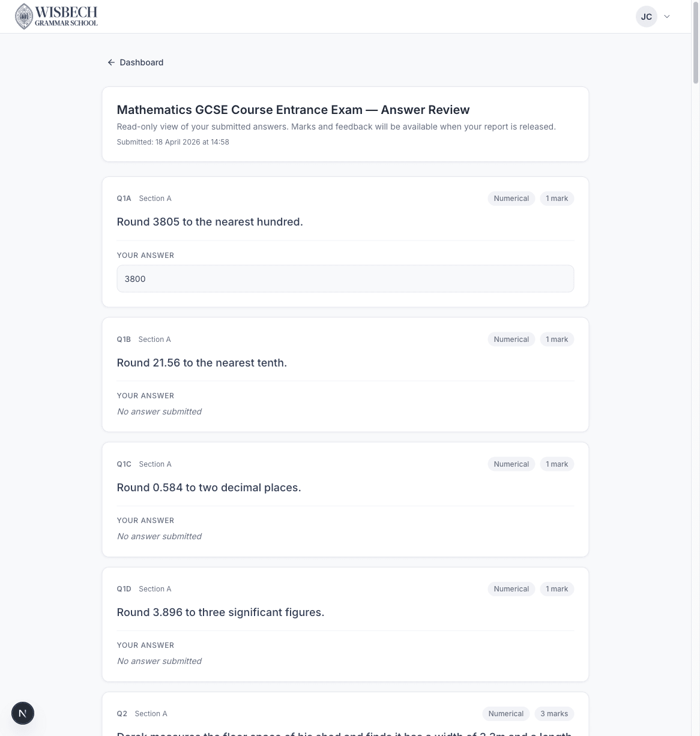Click the 1 mark badge on Q1B
The width and height of the screenshot is (700, 736).
pyautogui.click(x=557, y=339)
